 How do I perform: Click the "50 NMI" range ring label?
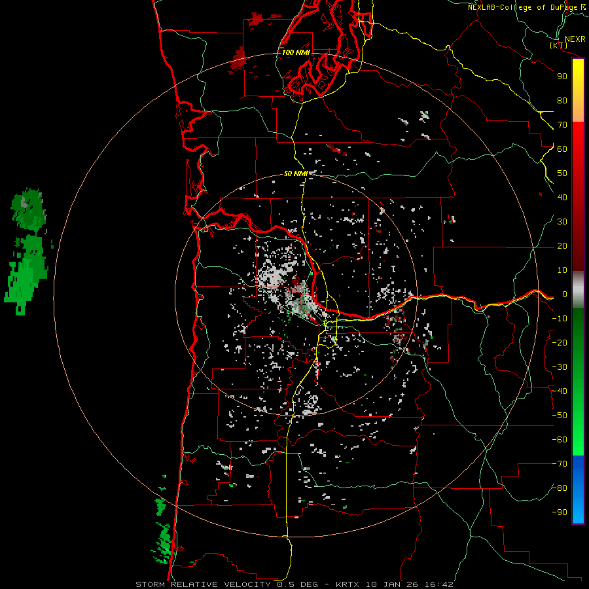[x=296, y=173]
